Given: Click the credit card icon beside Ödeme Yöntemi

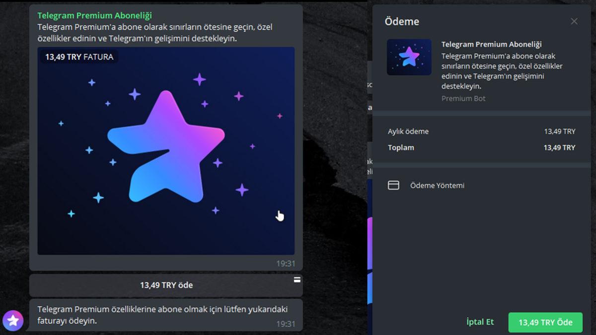Looking at the screenshot, I should [393, 185].
